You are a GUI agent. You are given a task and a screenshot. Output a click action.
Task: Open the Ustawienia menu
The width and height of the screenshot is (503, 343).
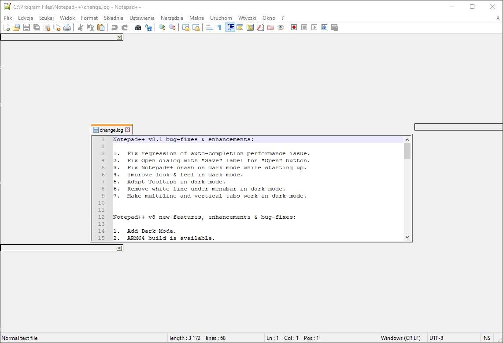coord(142,18)
